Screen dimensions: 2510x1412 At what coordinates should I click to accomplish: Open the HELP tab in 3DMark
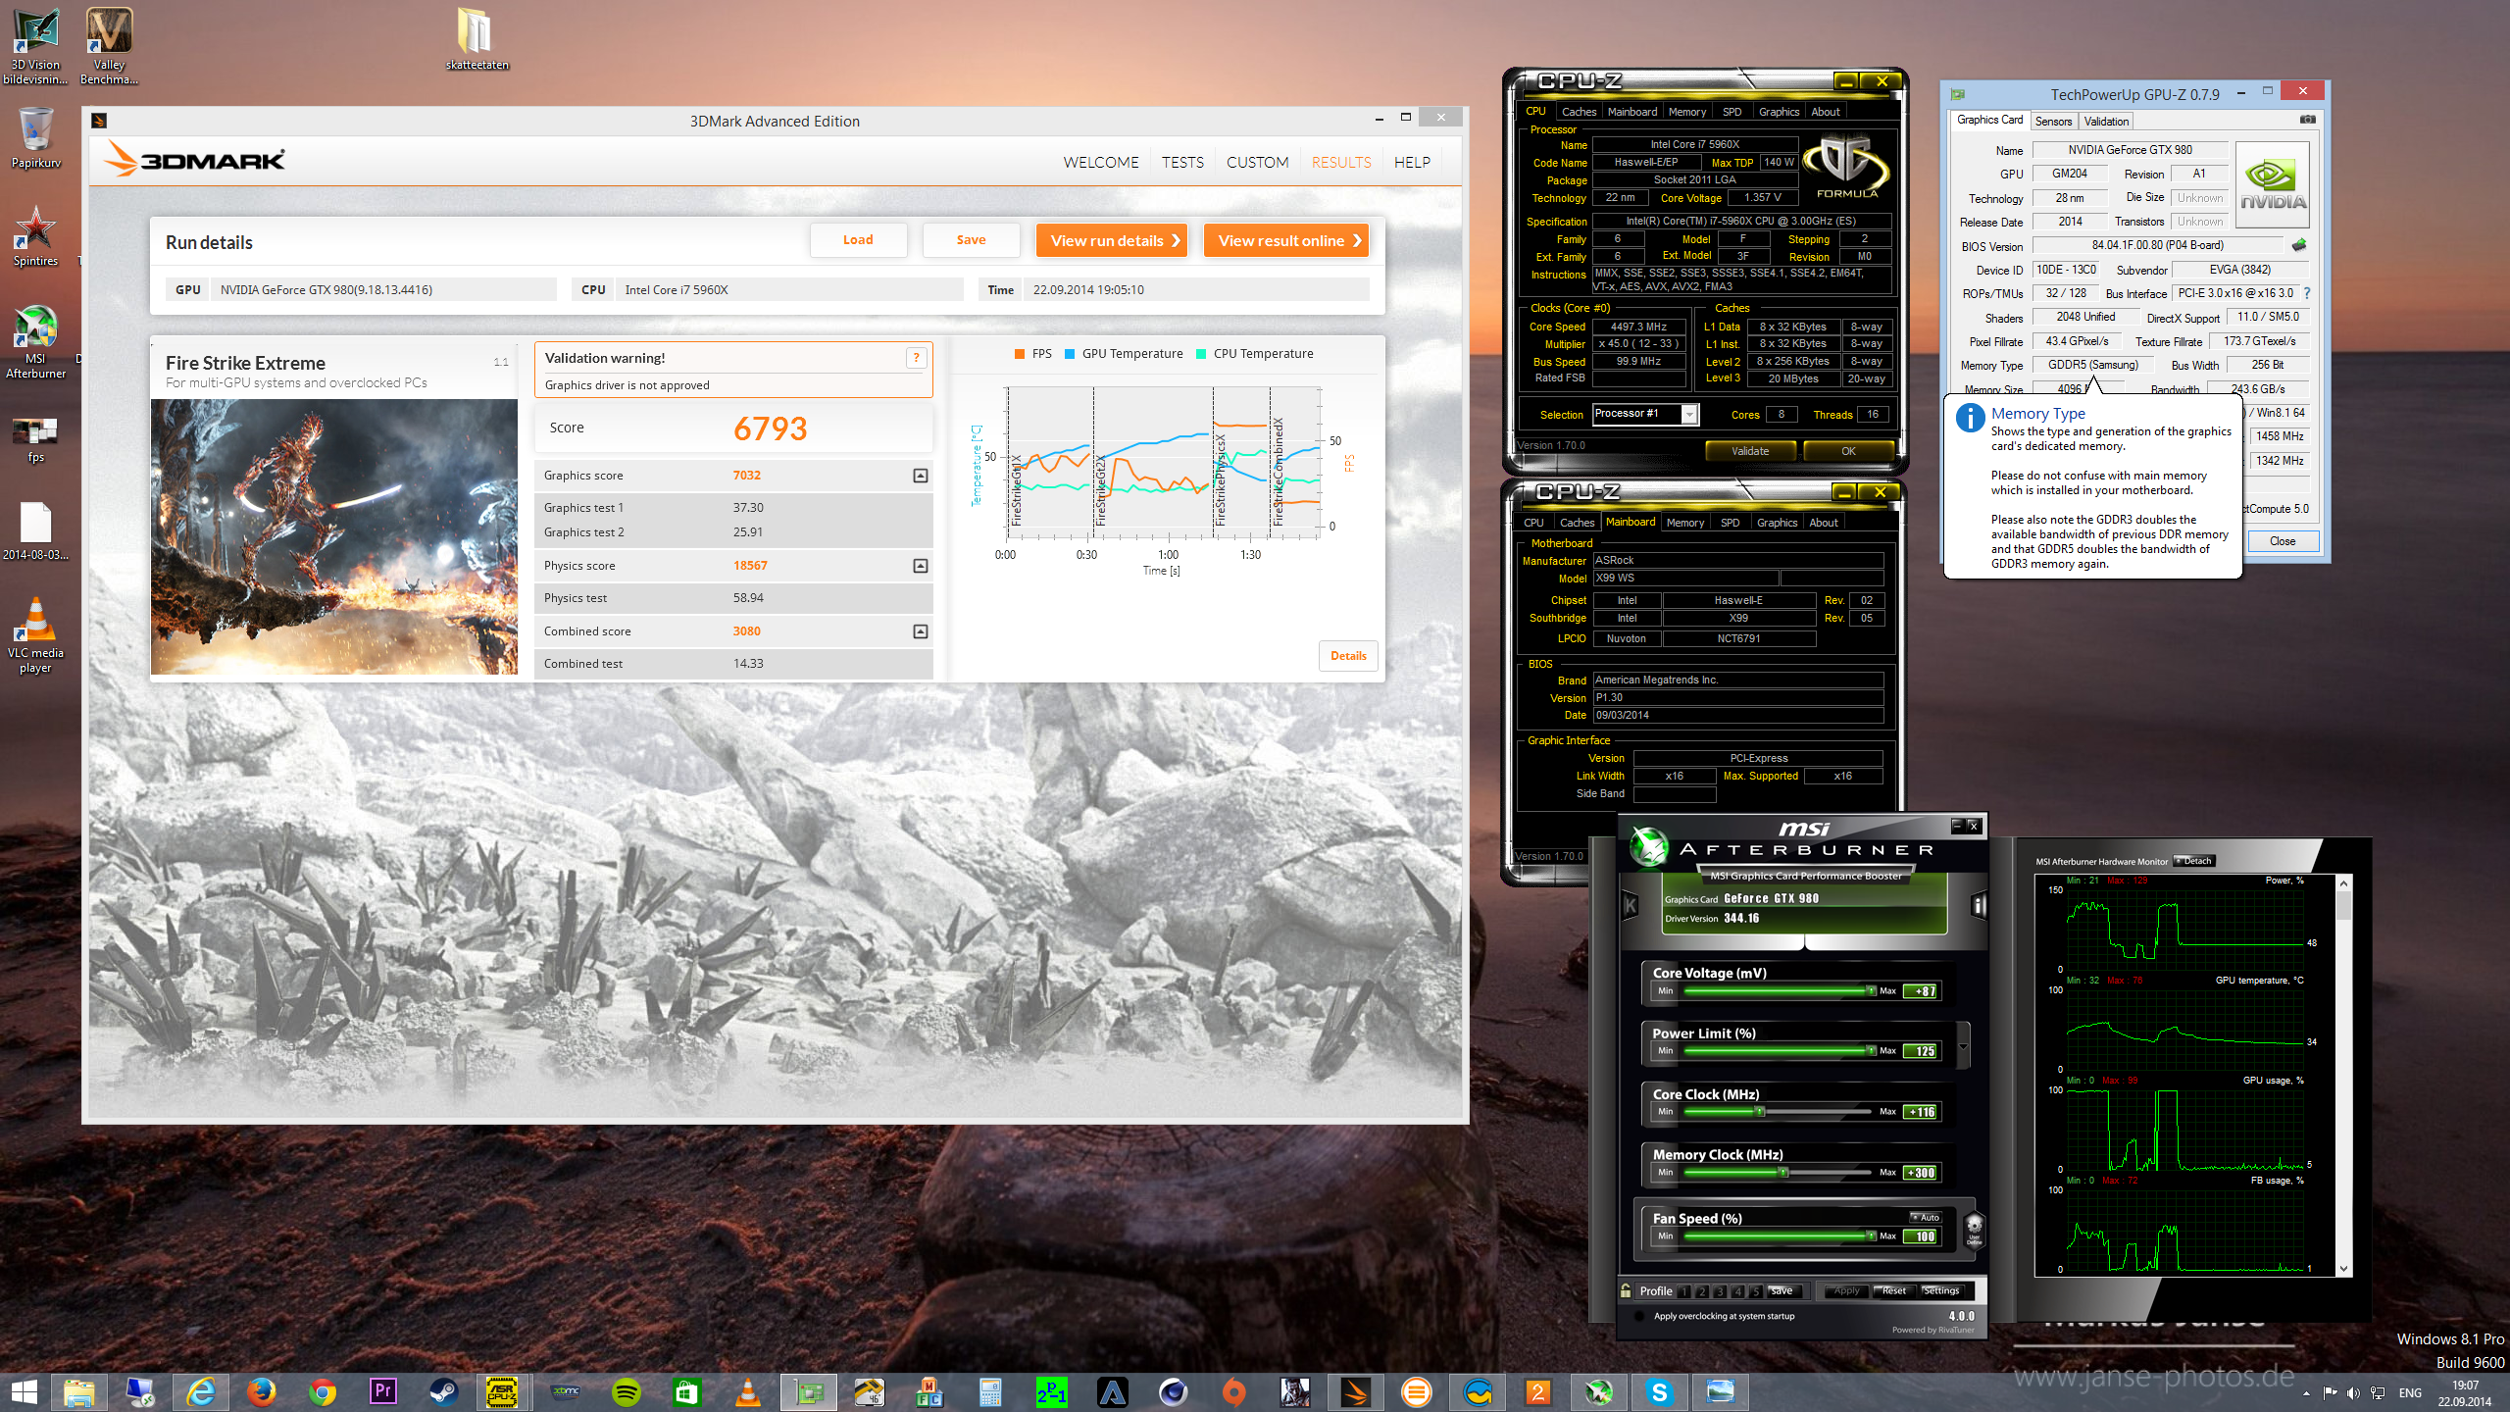pyautogui.click(x=1412, y=163)
